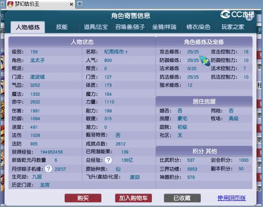The height and width of the screenshot is (207, 263).
Task: Click the 成就点数 value 2812
Action: 121,144
